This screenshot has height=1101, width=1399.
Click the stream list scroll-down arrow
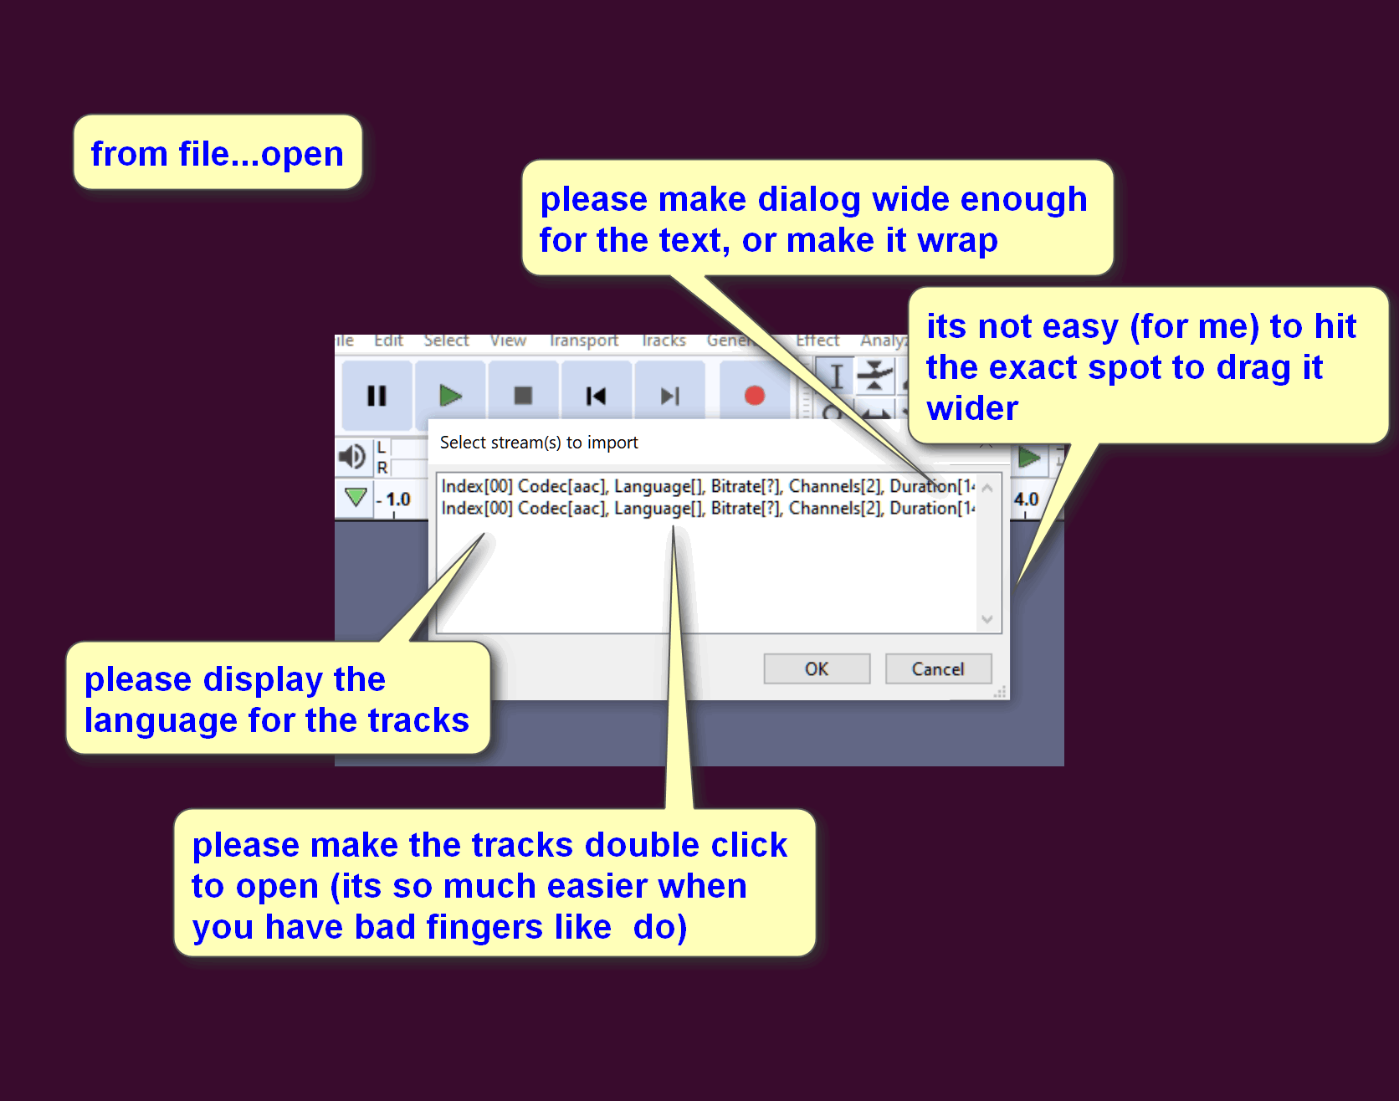point(987,620)
